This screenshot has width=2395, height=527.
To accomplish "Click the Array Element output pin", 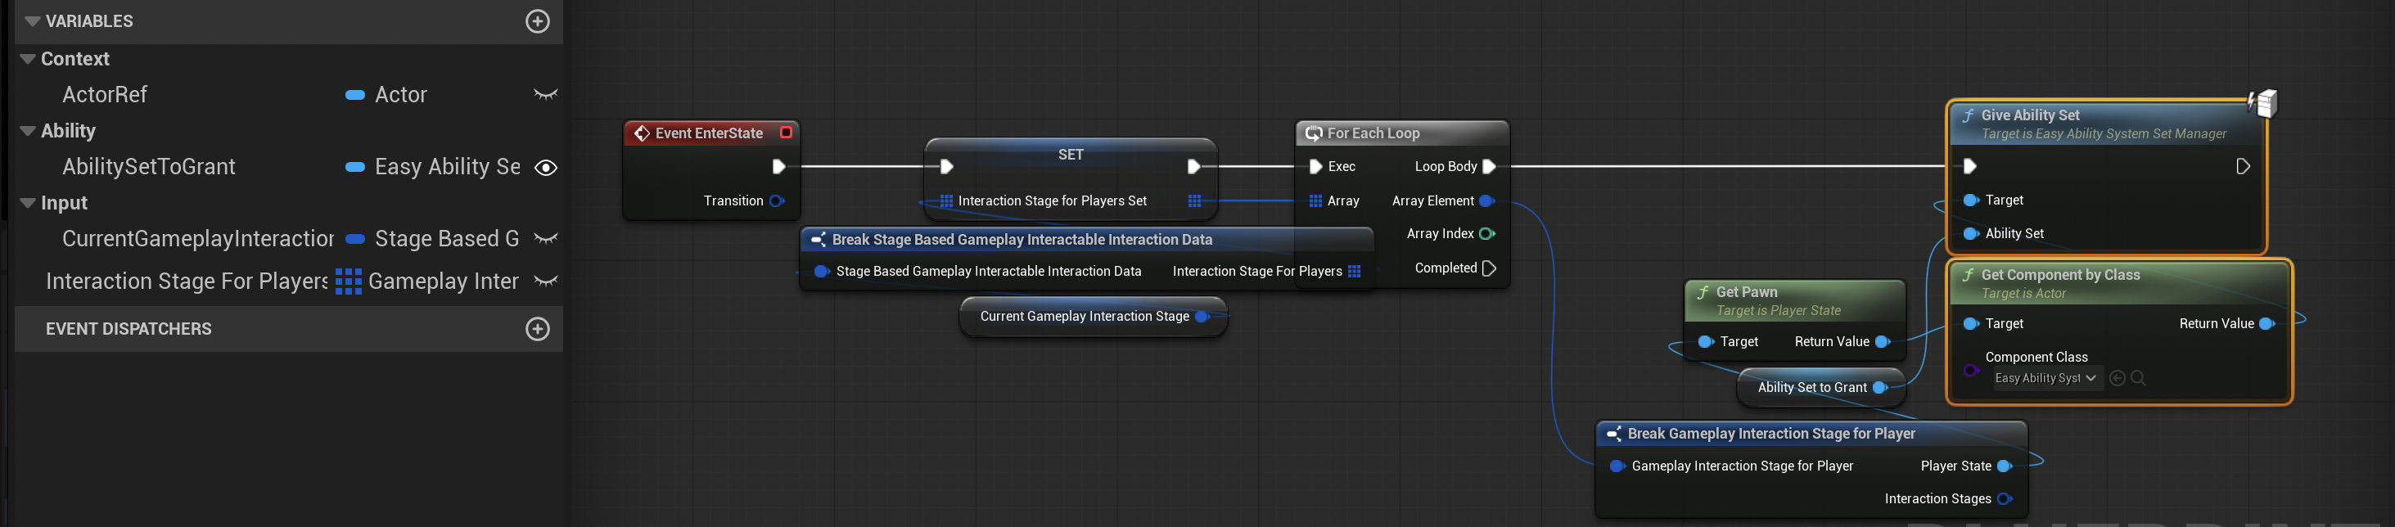I will 1486,200.
